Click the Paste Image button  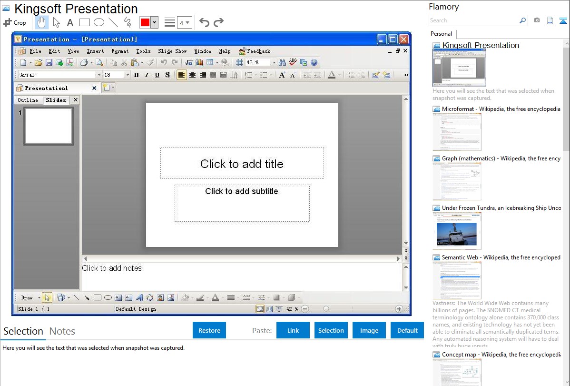pyautogui.click(x=369, y=330)
